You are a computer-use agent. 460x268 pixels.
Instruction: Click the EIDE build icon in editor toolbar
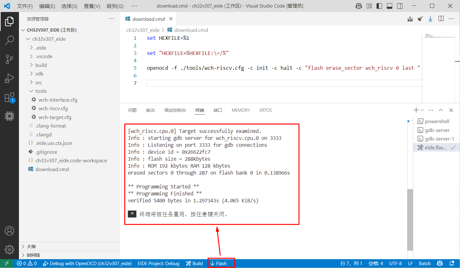(x=410, y=19)
